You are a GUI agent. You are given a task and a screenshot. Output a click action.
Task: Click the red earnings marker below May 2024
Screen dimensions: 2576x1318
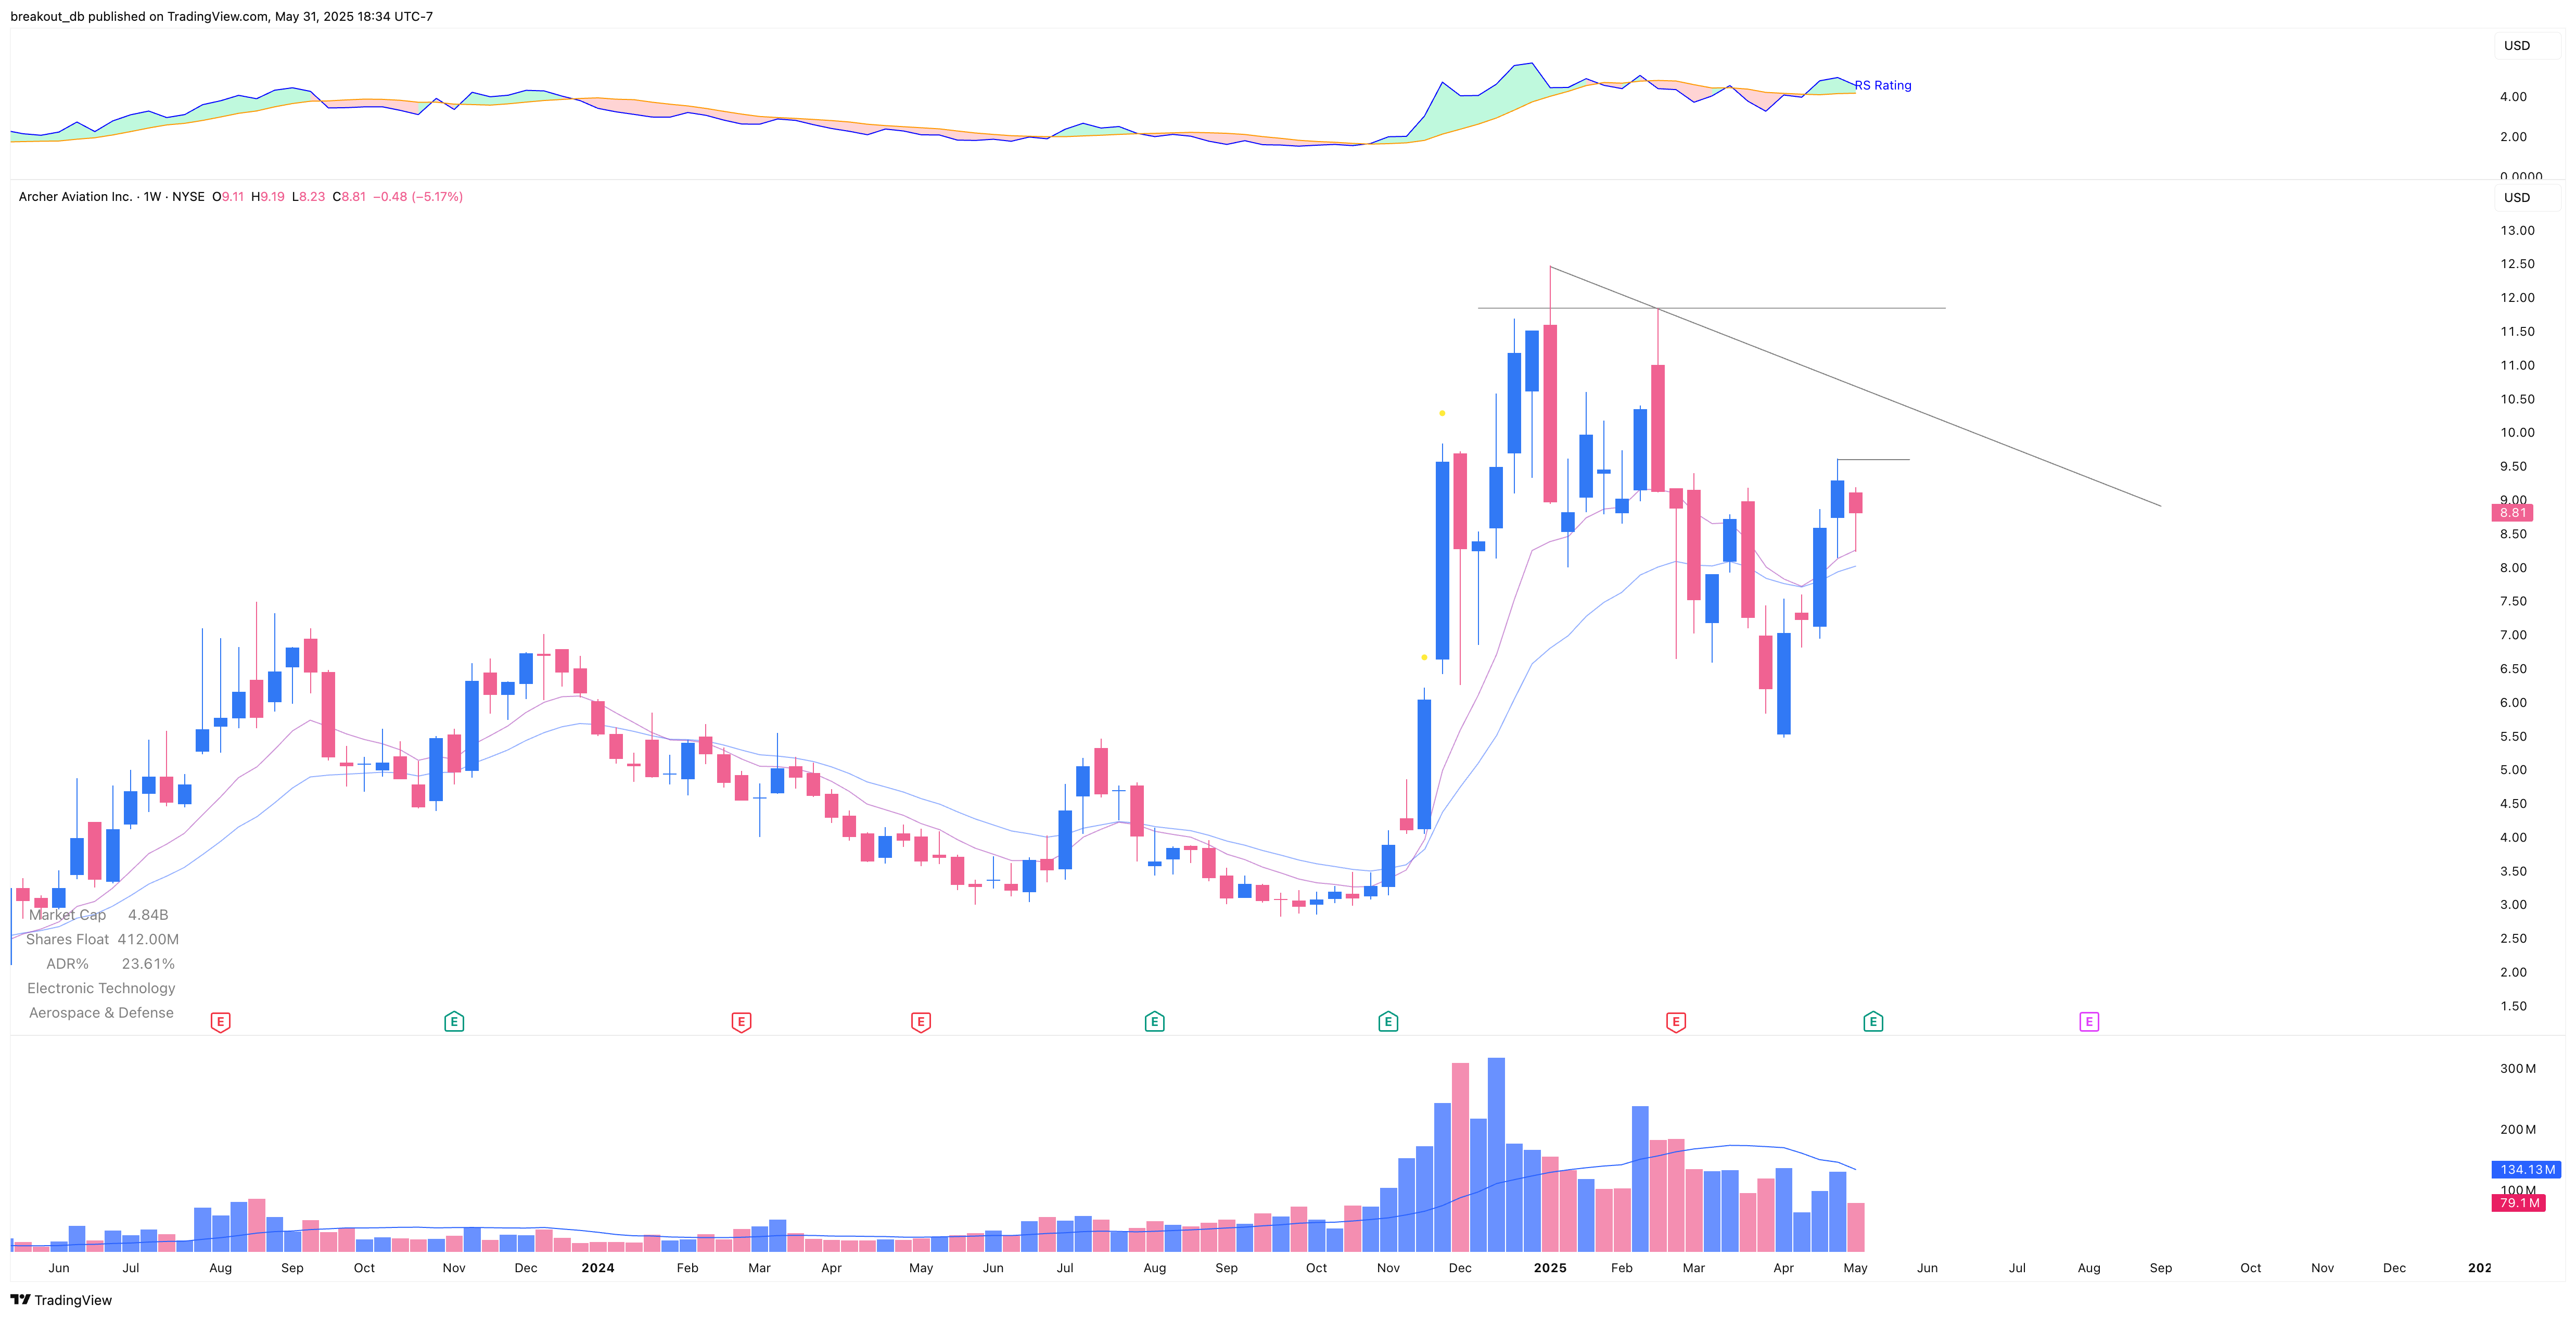tap(920, 1022)
